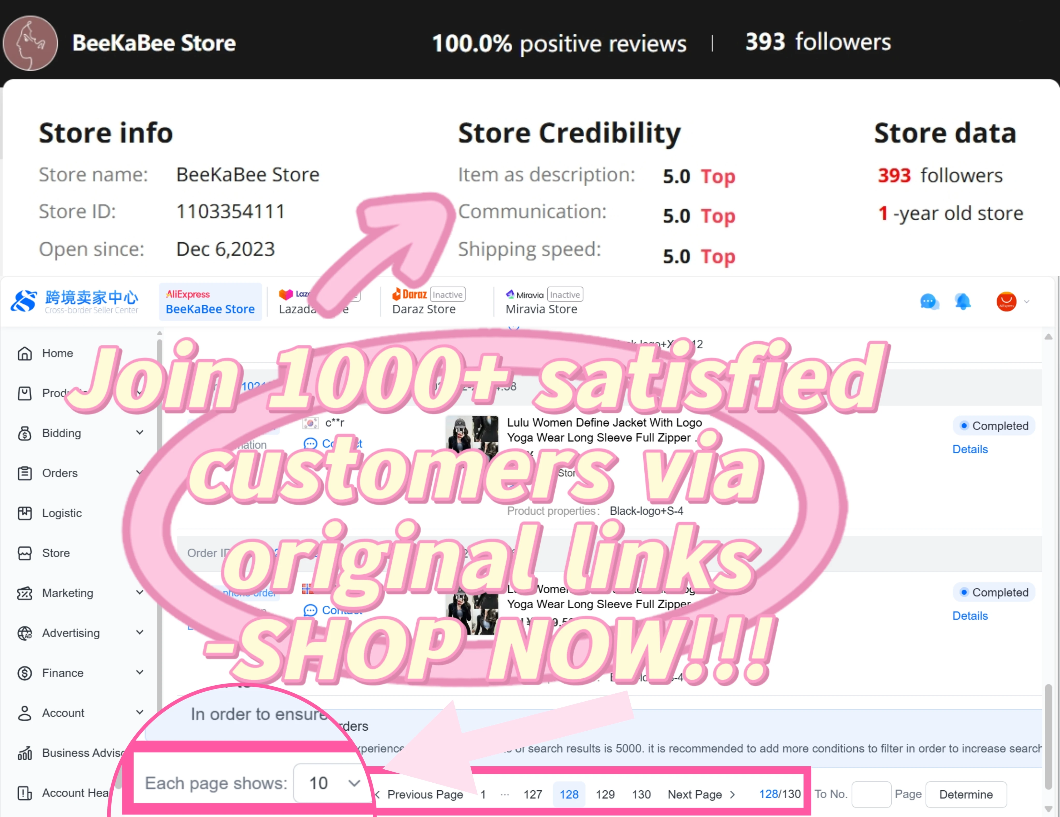The image size is (1060, 817).
Task: Open the Logistic sidebar icon
Action: pos(24,513)
